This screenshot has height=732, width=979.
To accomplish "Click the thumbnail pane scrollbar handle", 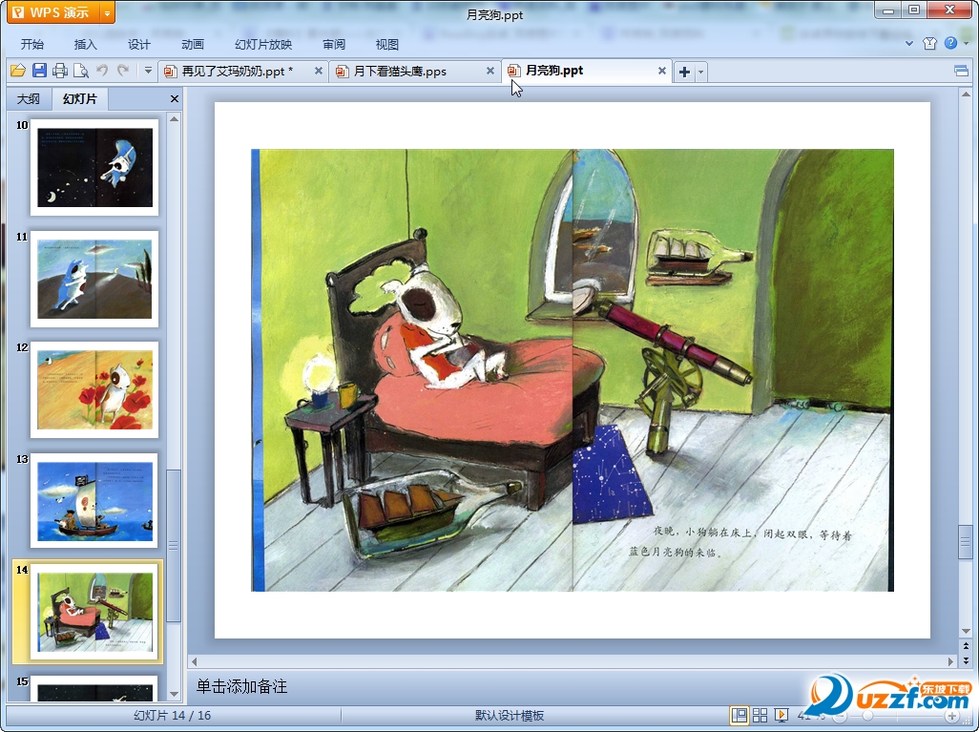I will [175, 545].
